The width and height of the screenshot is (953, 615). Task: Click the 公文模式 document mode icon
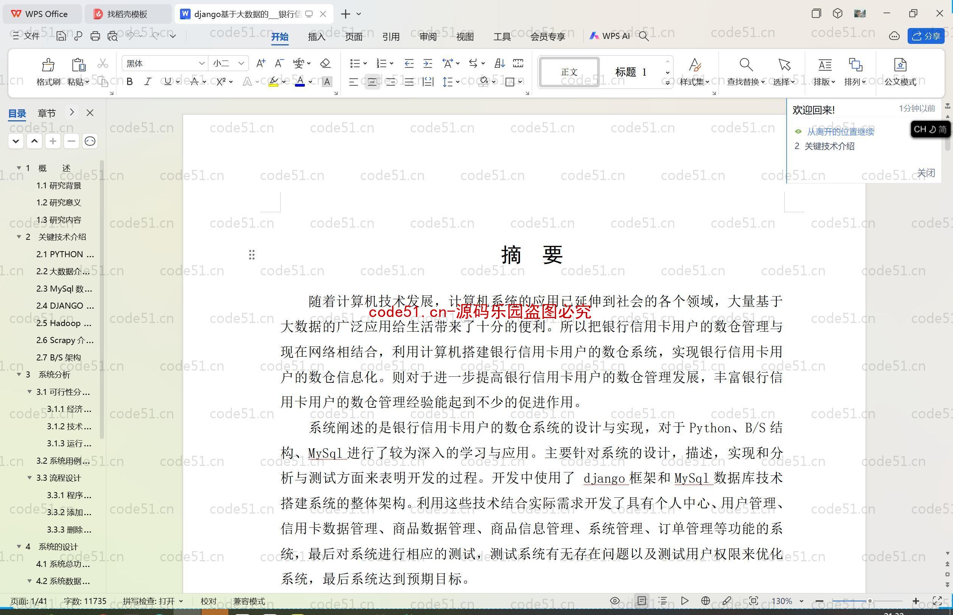pos(900,64)
